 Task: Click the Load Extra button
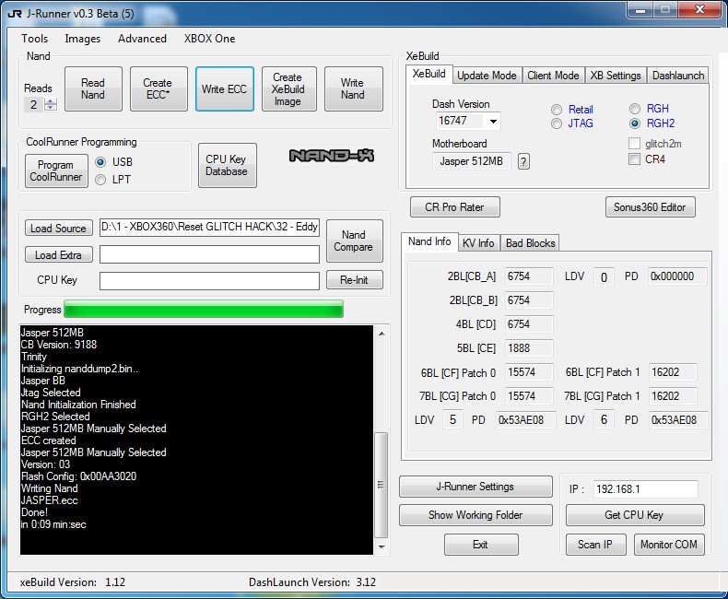point(58,255)
